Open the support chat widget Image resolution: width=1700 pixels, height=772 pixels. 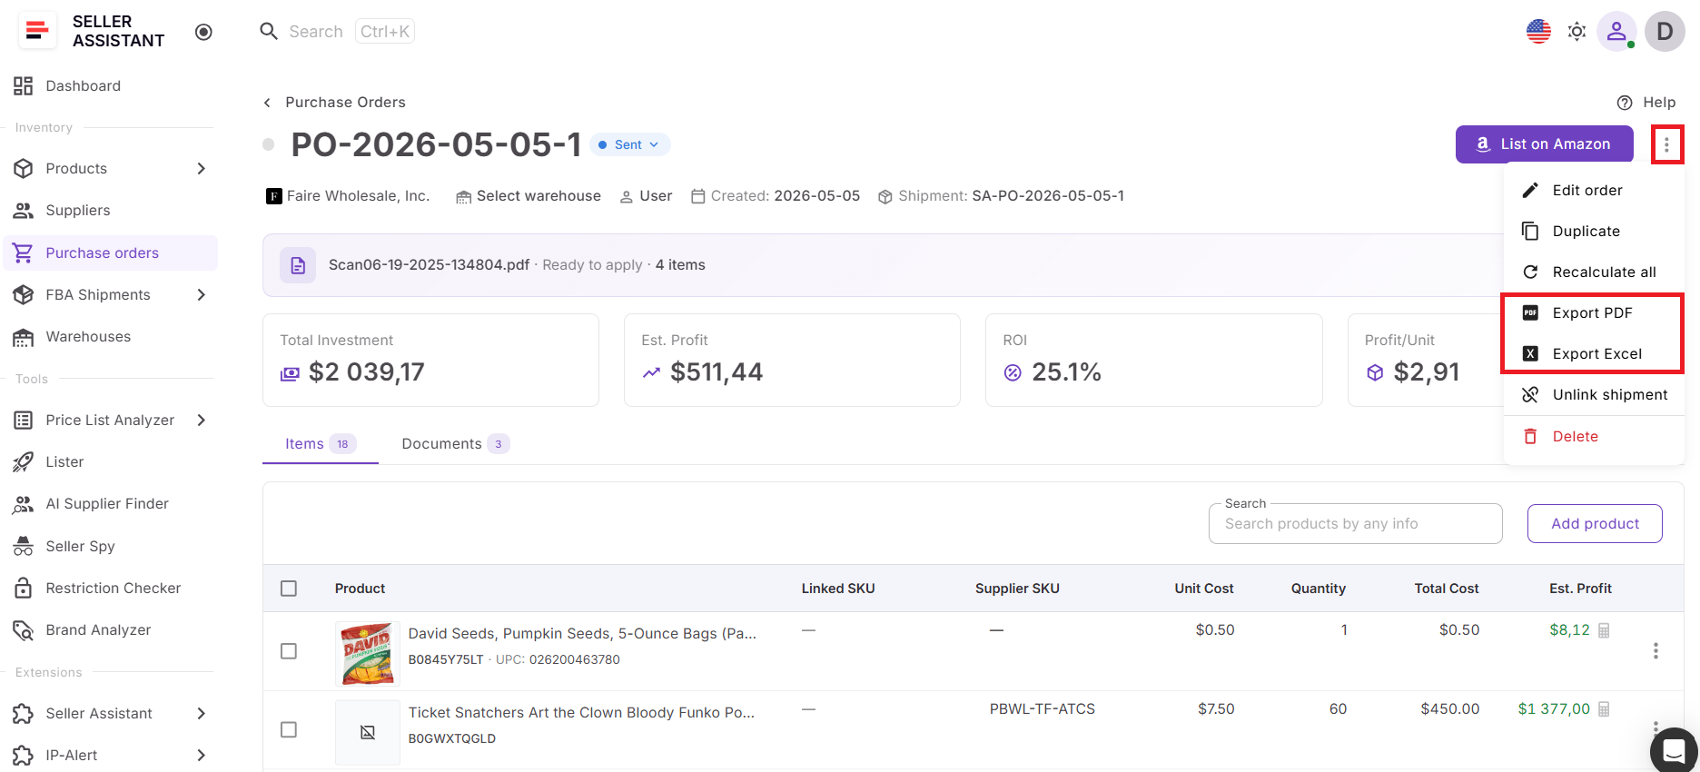[x=1674, y=750]
